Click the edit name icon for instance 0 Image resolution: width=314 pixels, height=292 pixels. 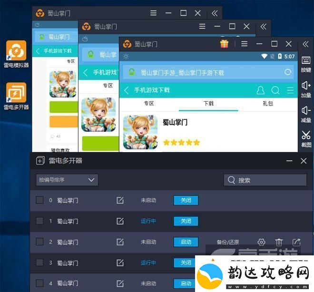(x=120, y=200)
